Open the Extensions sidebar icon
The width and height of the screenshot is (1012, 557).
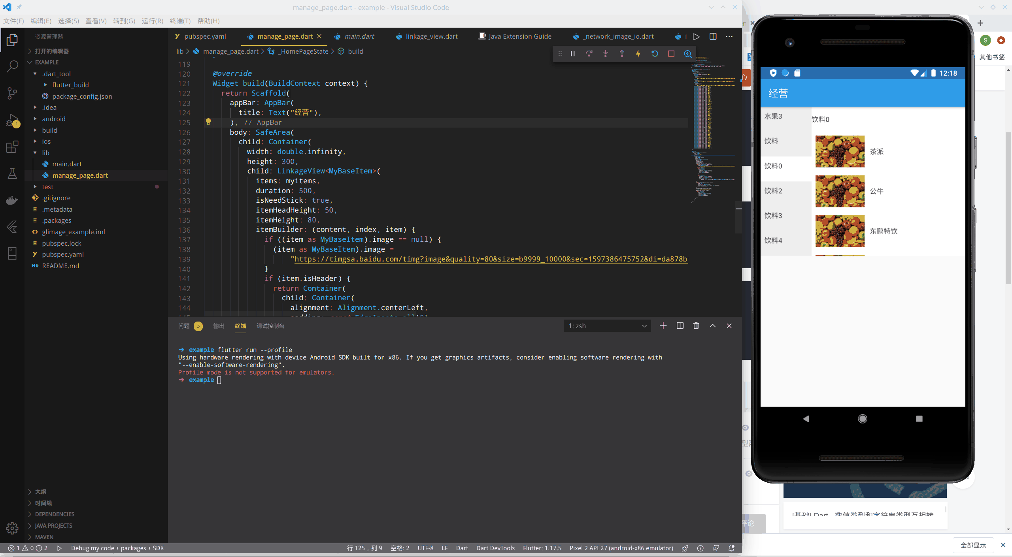[12, 147]
